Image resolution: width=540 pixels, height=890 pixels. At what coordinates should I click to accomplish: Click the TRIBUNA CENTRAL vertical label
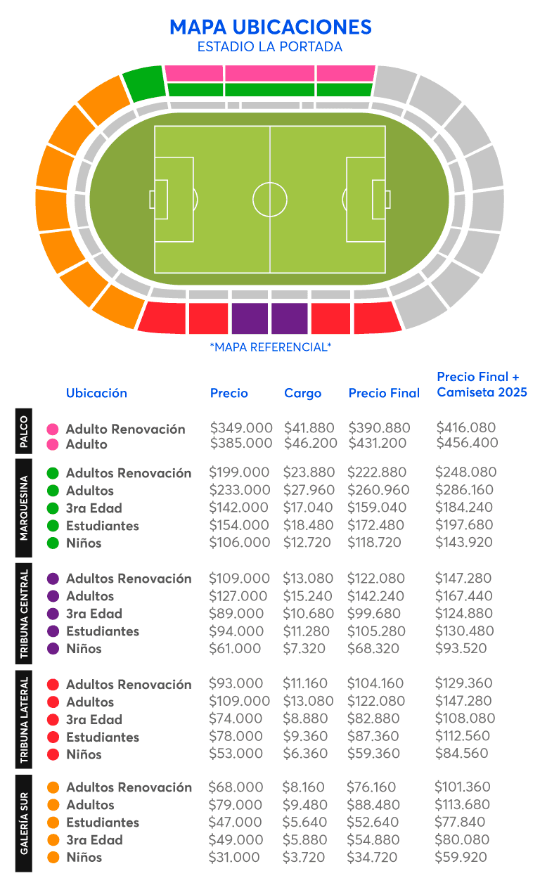24,613
